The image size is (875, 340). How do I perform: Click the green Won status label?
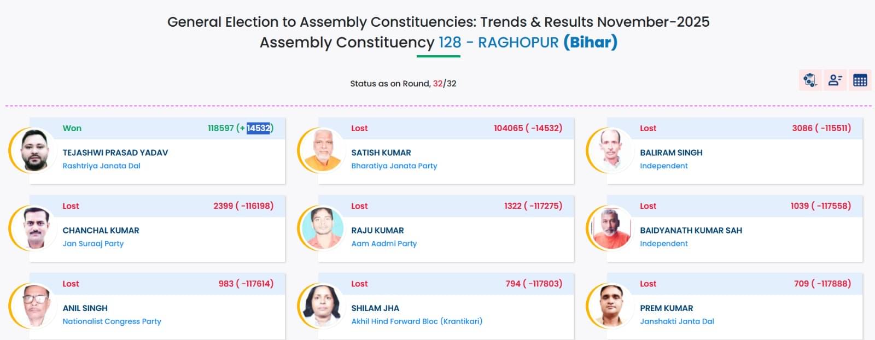tap(72, 128)
